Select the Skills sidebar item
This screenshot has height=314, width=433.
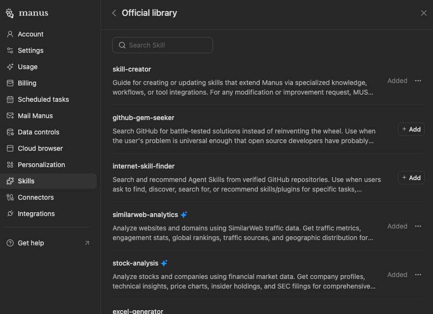click(x=48, y=181)
